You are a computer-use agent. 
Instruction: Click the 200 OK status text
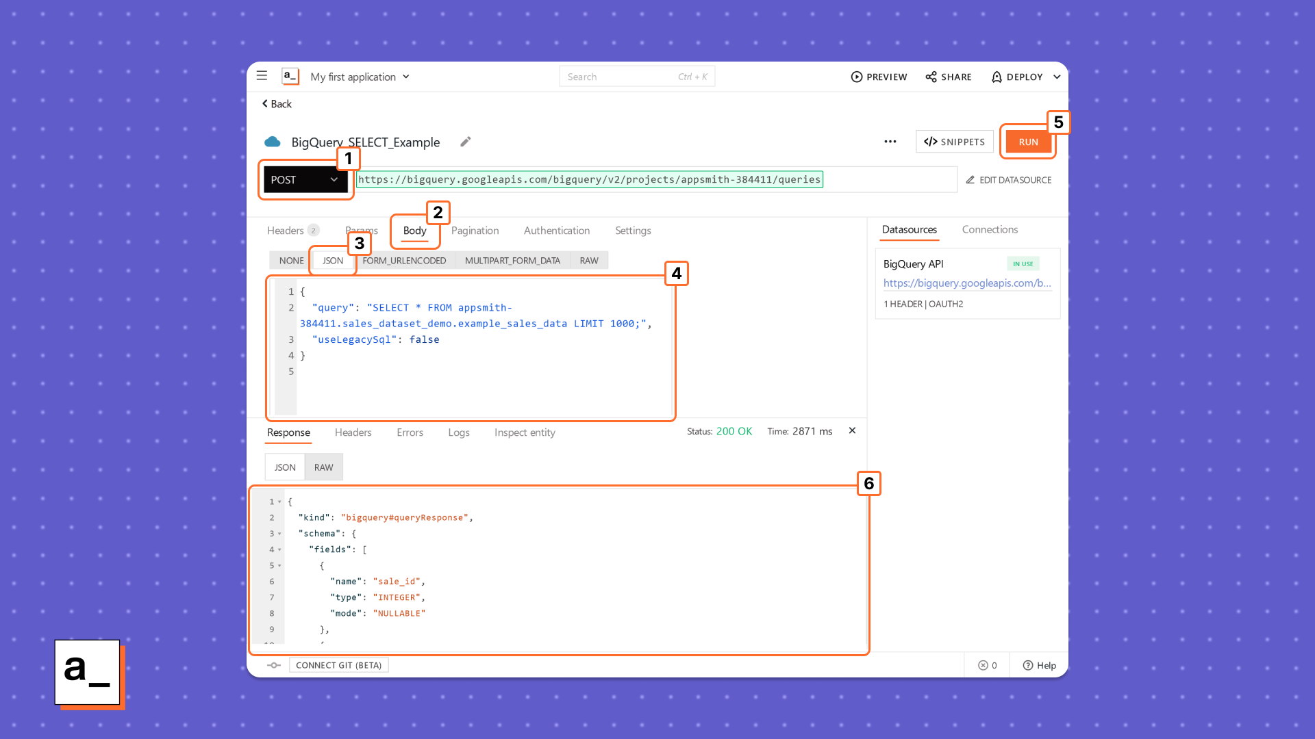coord(734,431)
